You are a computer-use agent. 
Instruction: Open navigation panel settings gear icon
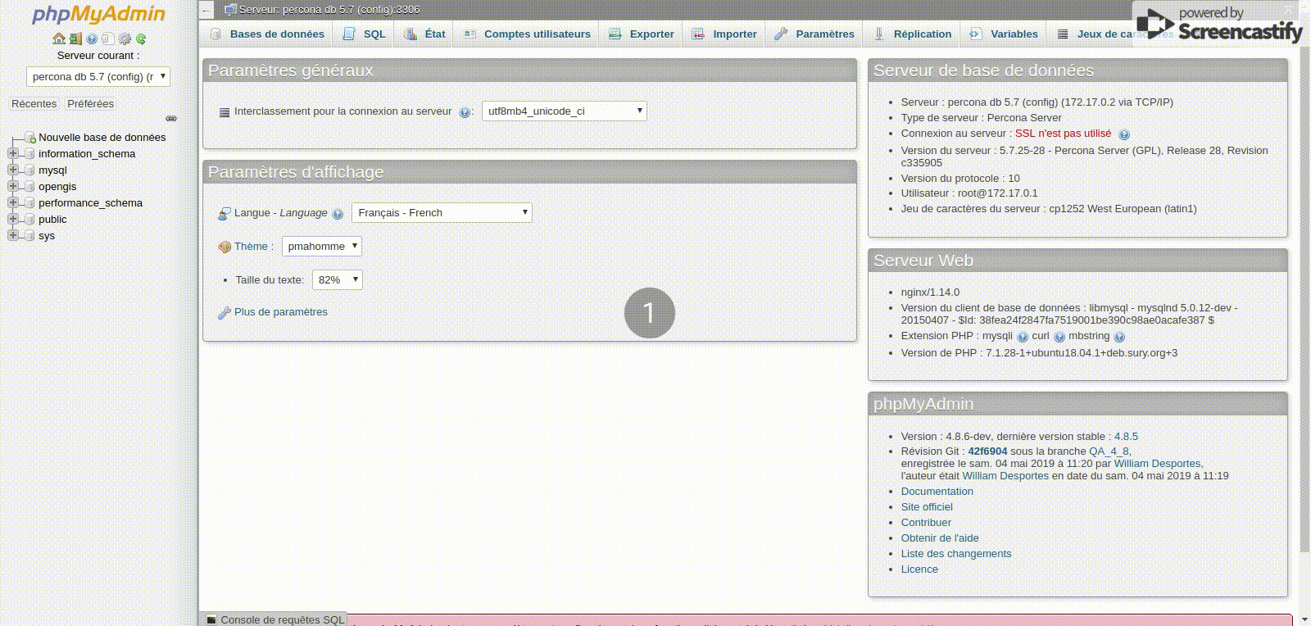coord(125,39)
